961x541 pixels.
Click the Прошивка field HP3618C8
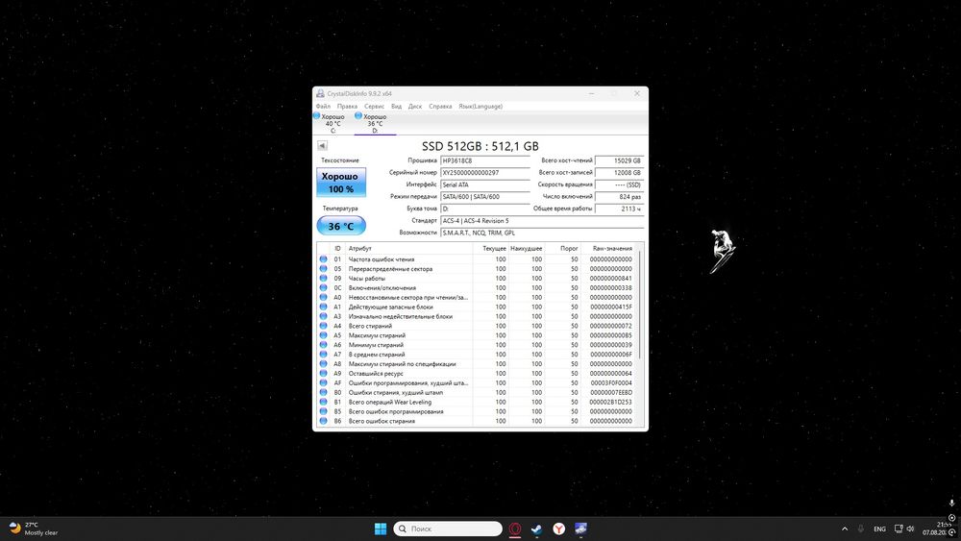[485, 160]
